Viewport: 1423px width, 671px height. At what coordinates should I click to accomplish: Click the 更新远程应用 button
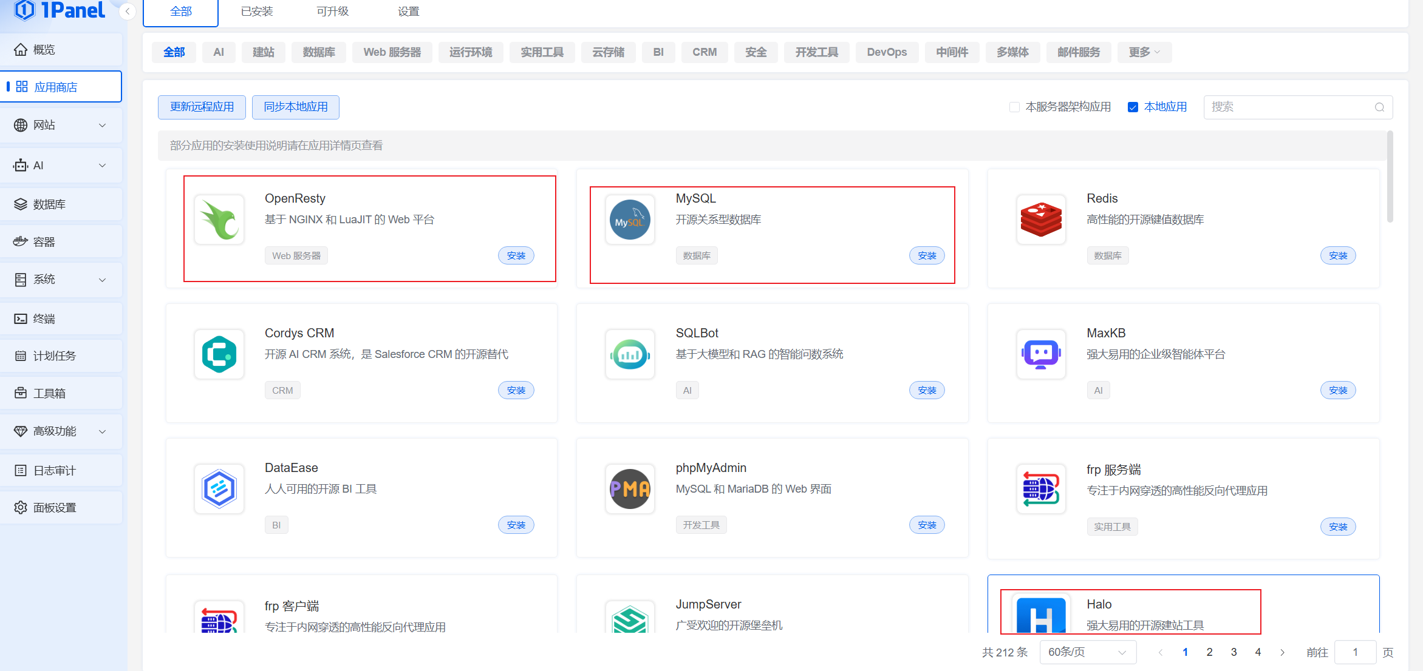point(202,107)
